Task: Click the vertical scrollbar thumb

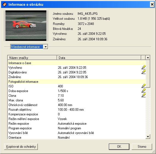Action: coord(148,73)
